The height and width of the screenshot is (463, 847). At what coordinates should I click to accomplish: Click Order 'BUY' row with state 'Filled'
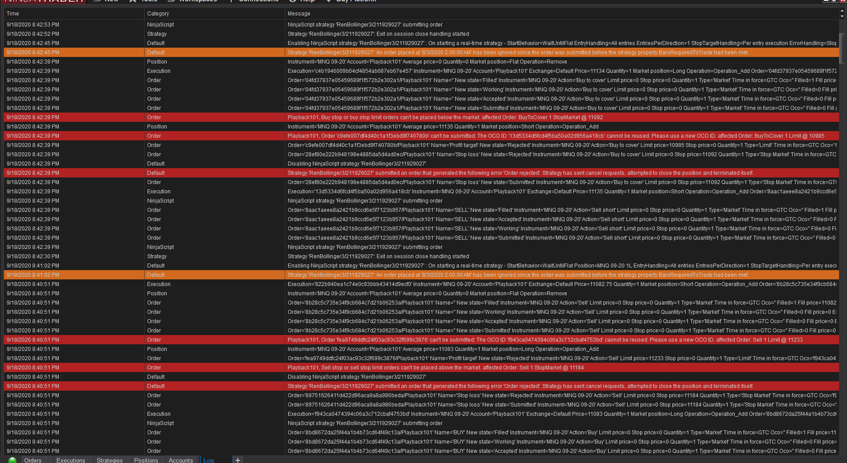(421, 433)
